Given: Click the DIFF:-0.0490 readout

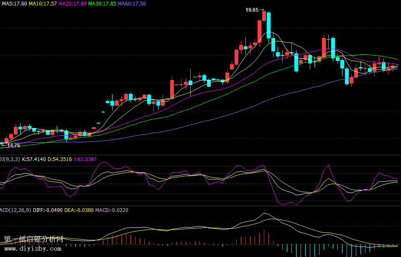Looking at the screenshot, I should 48,210.
